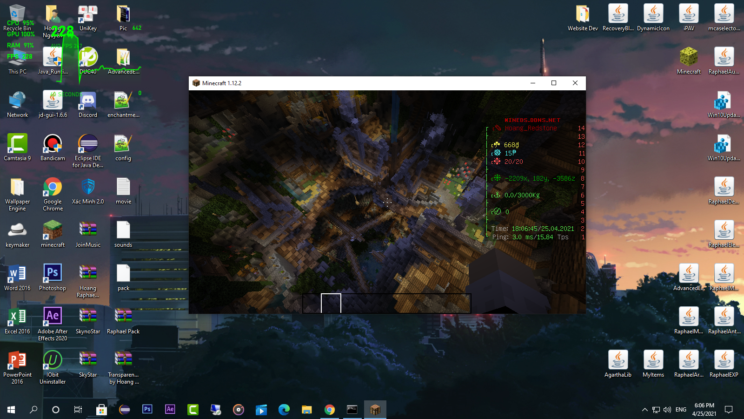Image resolution: width=744 pixels, height=419 pixels.
Task: Open the Action Center notifications
Action: pos(729,410)
